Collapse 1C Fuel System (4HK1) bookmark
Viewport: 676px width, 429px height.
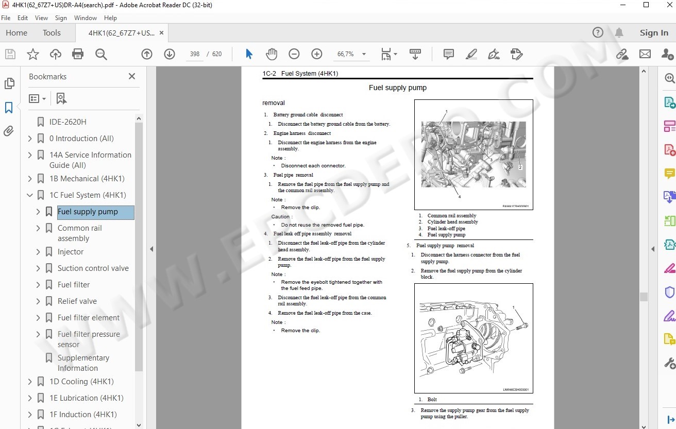tap(29, 195)
